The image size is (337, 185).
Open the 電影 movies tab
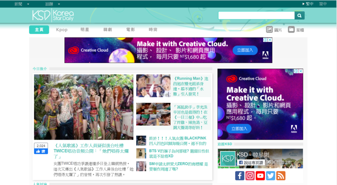coord(130,30)
